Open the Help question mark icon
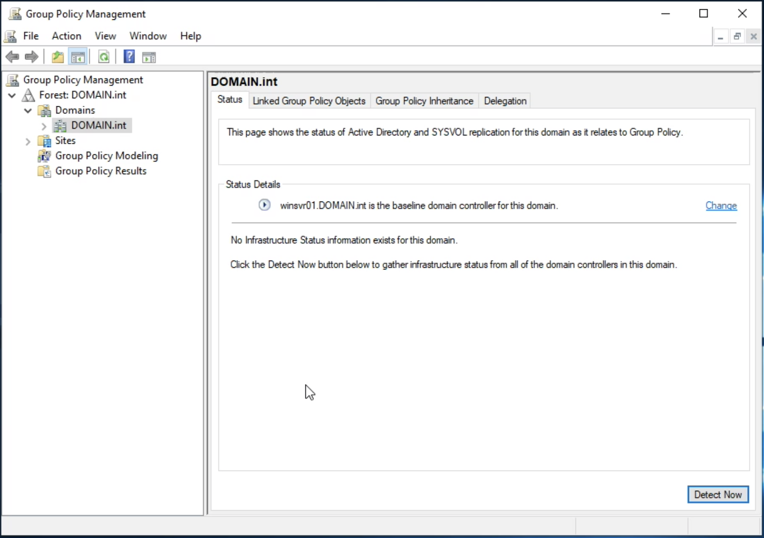The height and width of the screenshot is (538, 764). point(129,57)
